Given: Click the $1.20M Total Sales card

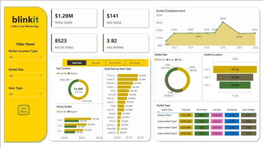Looking at the screenshot, I should [74, 18].
